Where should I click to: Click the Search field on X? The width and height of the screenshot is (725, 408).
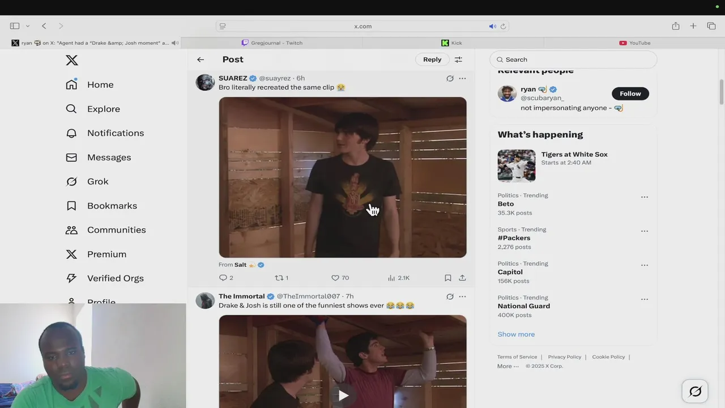click(573, 59)
